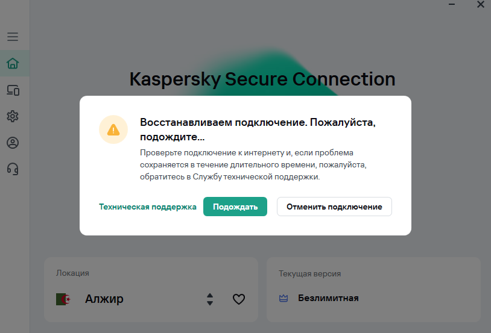Viewport: 491px width, 333px height.
Task: Open the devices section in the sidebar
Action: point(13,90)
